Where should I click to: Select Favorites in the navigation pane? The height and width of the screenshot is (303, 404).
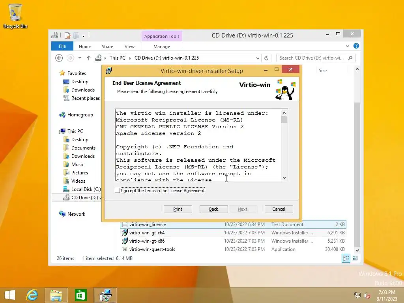77,73
